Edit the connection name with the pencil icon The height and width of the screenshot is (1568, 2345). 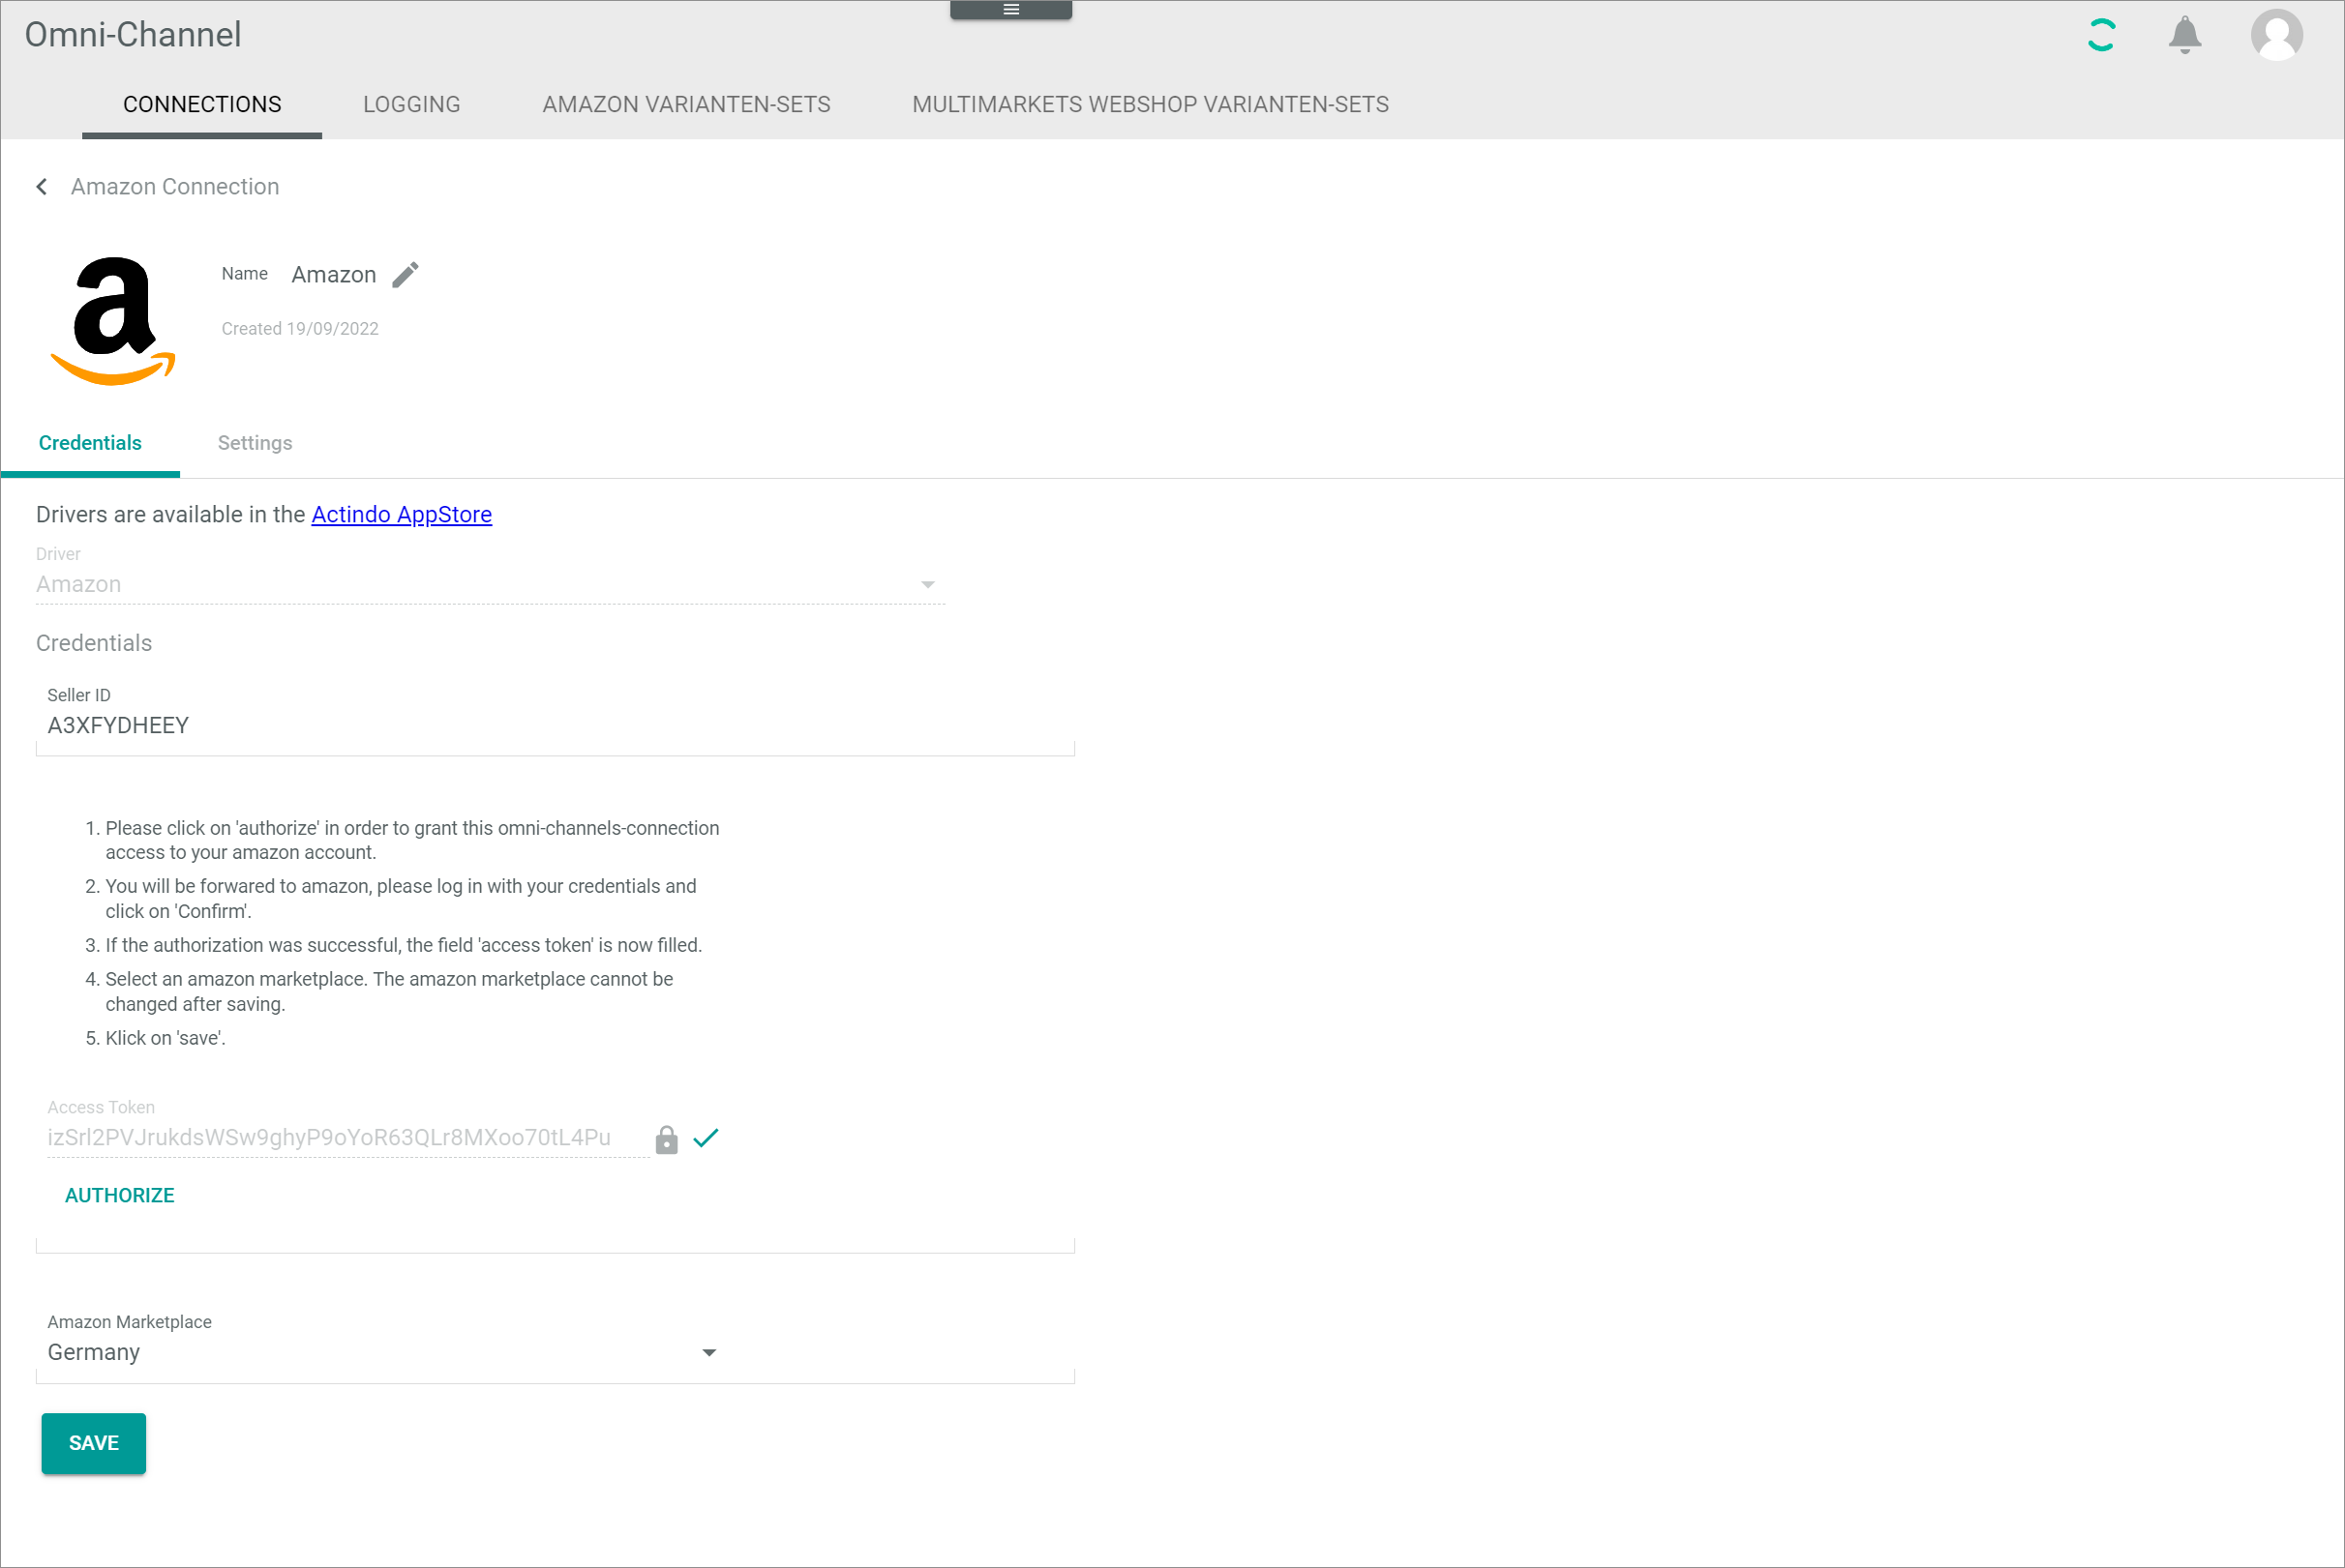[406, 274]
